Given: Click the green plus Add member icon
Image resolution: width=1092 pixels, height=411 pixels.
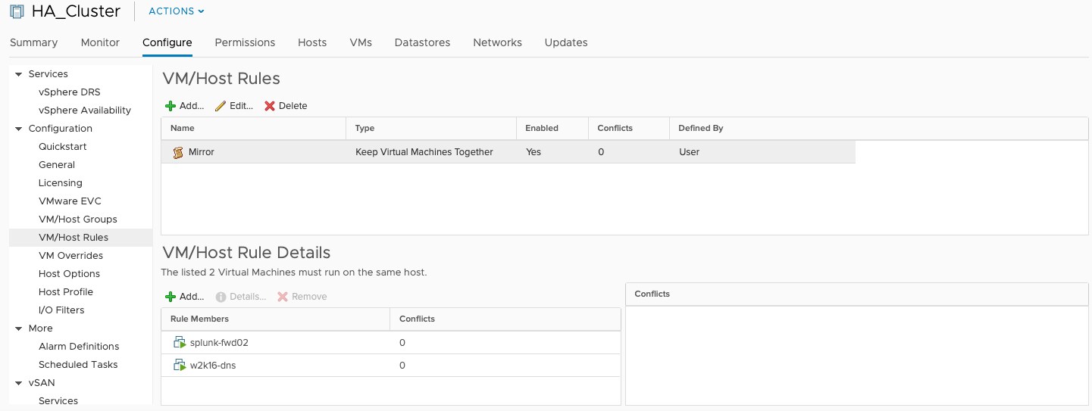Looking at the screenshot, I should [x=171, y=297].
